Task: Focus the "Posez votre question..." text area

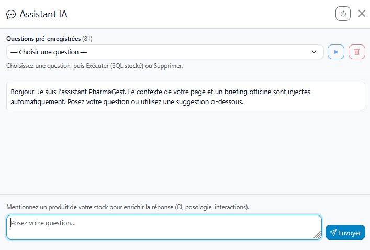Action: point(164,227)
